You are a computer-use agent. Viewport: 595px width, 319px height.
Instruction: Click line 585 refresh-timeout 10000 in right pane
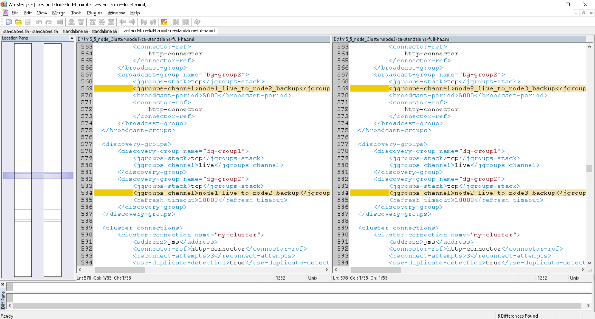point(466,200)
